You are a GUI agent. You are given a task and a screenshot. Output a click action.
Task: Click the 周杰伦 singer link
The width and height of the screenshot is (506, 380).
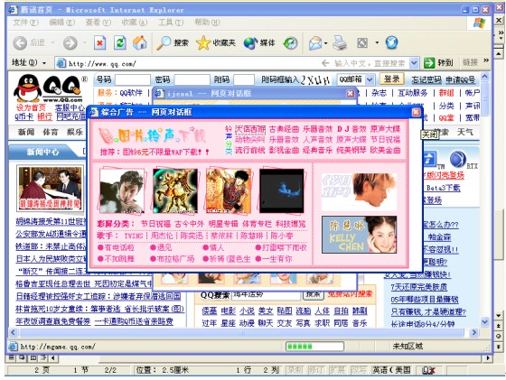pos(162,236)
